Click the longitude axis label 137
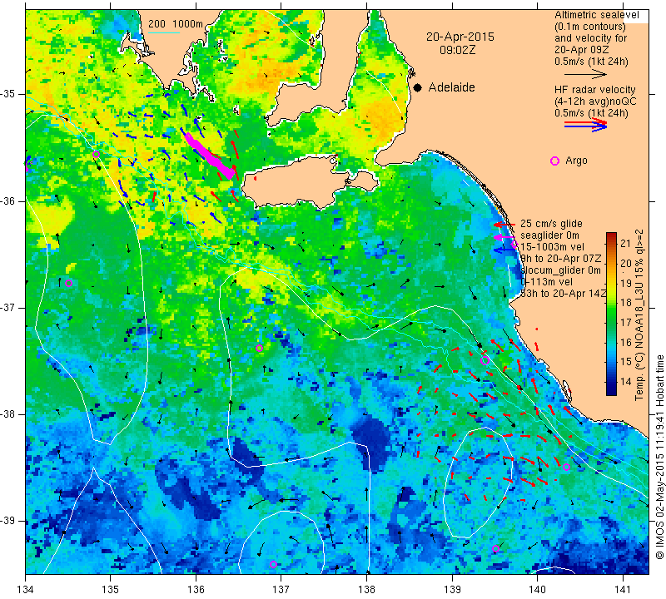This screenshot has width=666, height=599. coord(281,589)
